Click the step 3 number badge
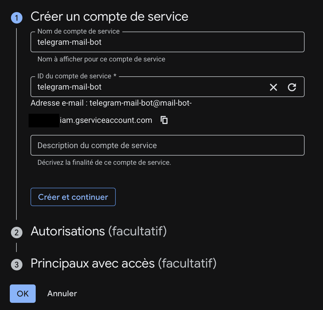 click(x=16, y=264)
